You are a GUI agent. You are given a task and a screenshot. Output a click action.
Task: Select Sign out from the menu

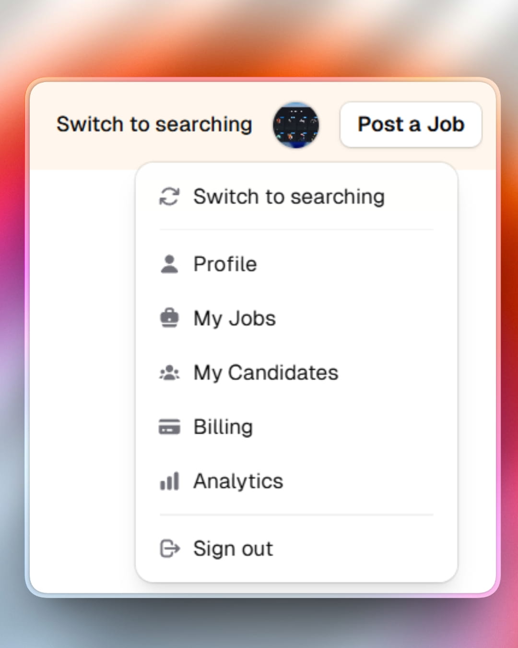tap(233, 548)
